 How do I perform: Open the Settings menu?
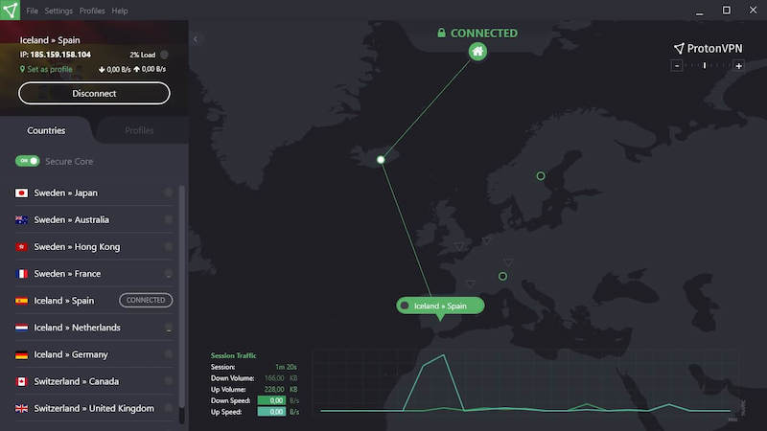pyautogui.click(x=58, y=11)
